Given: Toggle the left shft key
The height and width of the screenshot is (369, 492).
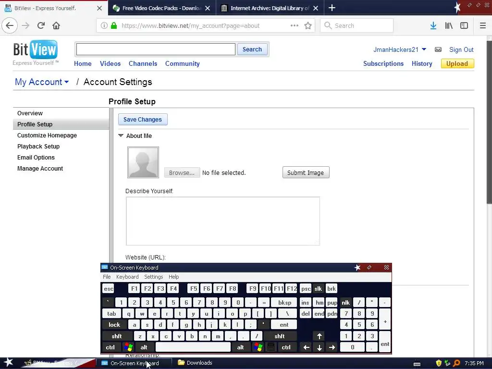Looking at the screenshot, I should [x=117, y=336].
